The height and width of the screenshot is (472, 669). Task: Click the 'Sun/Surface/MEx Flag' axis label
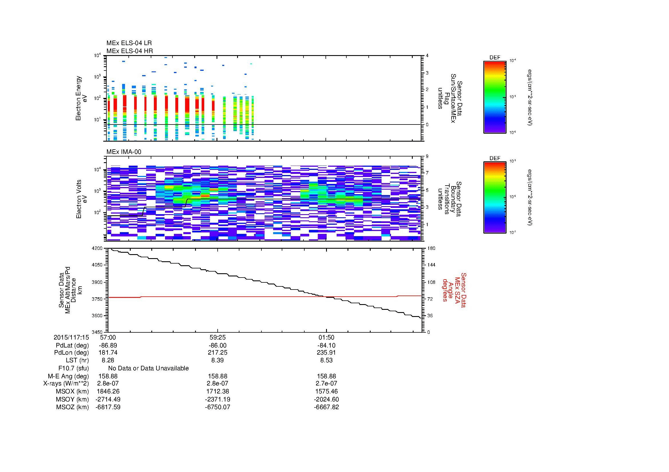[x=450, y=98]
